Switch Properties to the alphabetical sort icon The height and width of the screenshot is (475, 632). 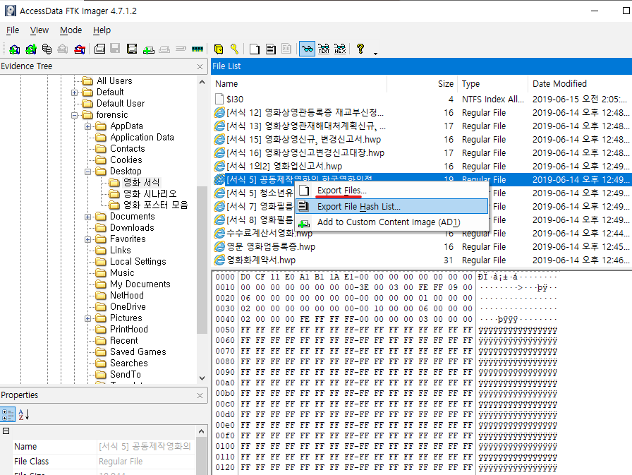point(24,414)
